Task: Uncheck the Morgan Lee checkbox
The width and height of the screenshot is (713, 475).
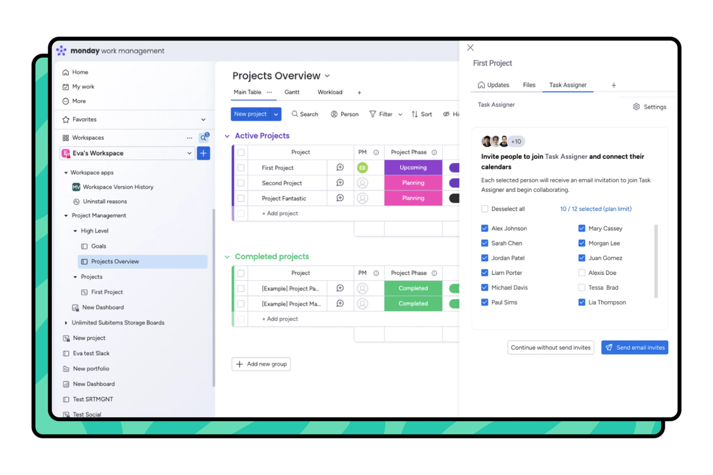Action: coord(582,243)
